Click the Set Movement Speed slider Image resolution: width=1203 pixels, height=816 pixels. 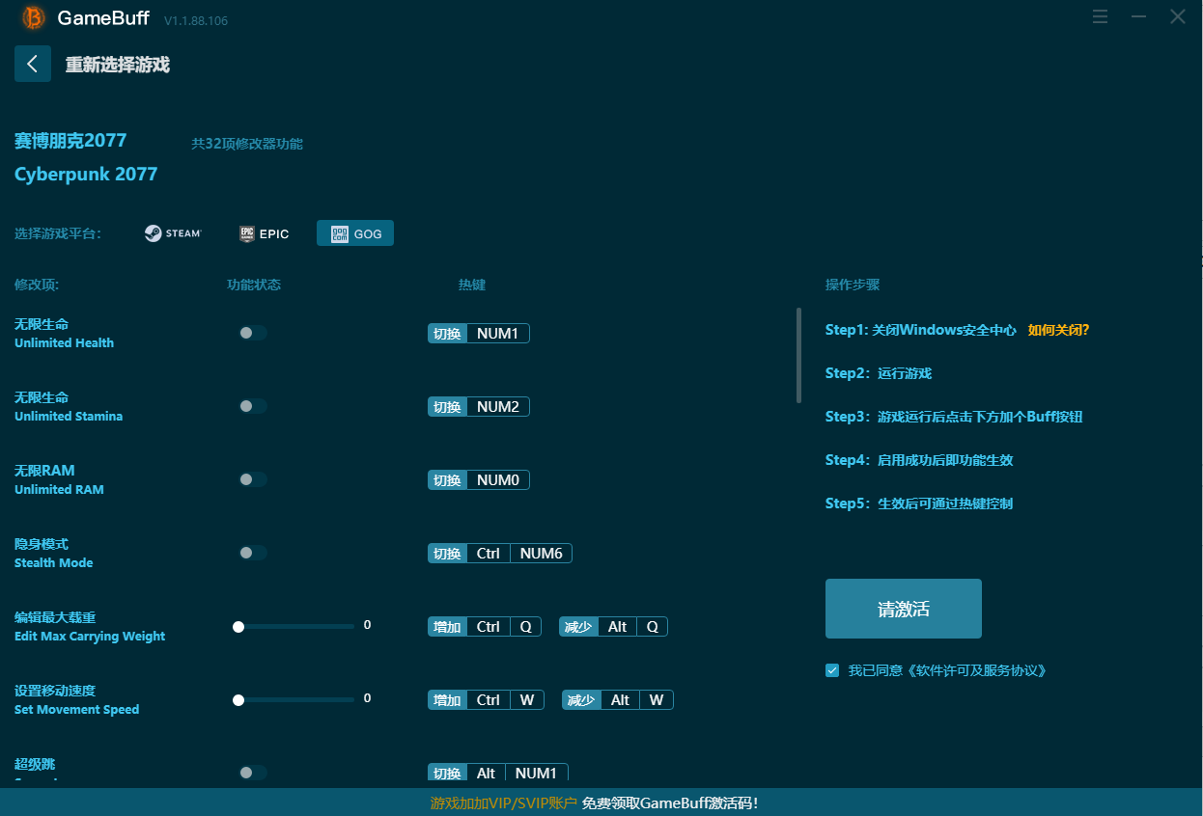pyautogui.click(x=294, y=699)
